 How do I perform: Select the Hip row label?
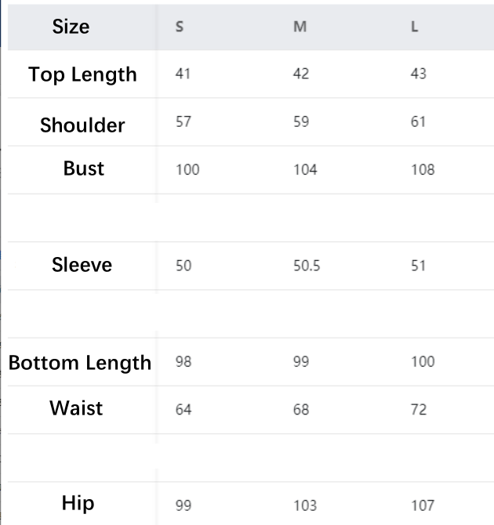(78, 503)
